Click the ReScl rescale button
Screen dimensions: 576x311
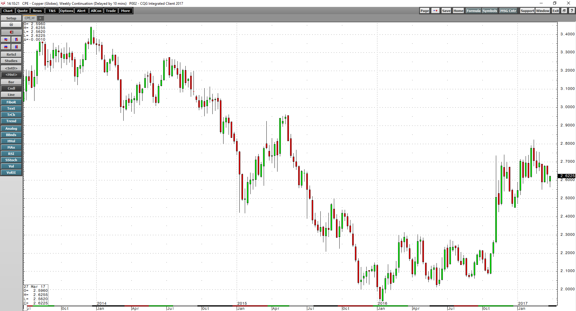[11, 55]
